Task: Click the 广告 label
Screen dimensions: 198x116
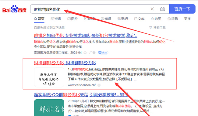Action: click(92, 53)
